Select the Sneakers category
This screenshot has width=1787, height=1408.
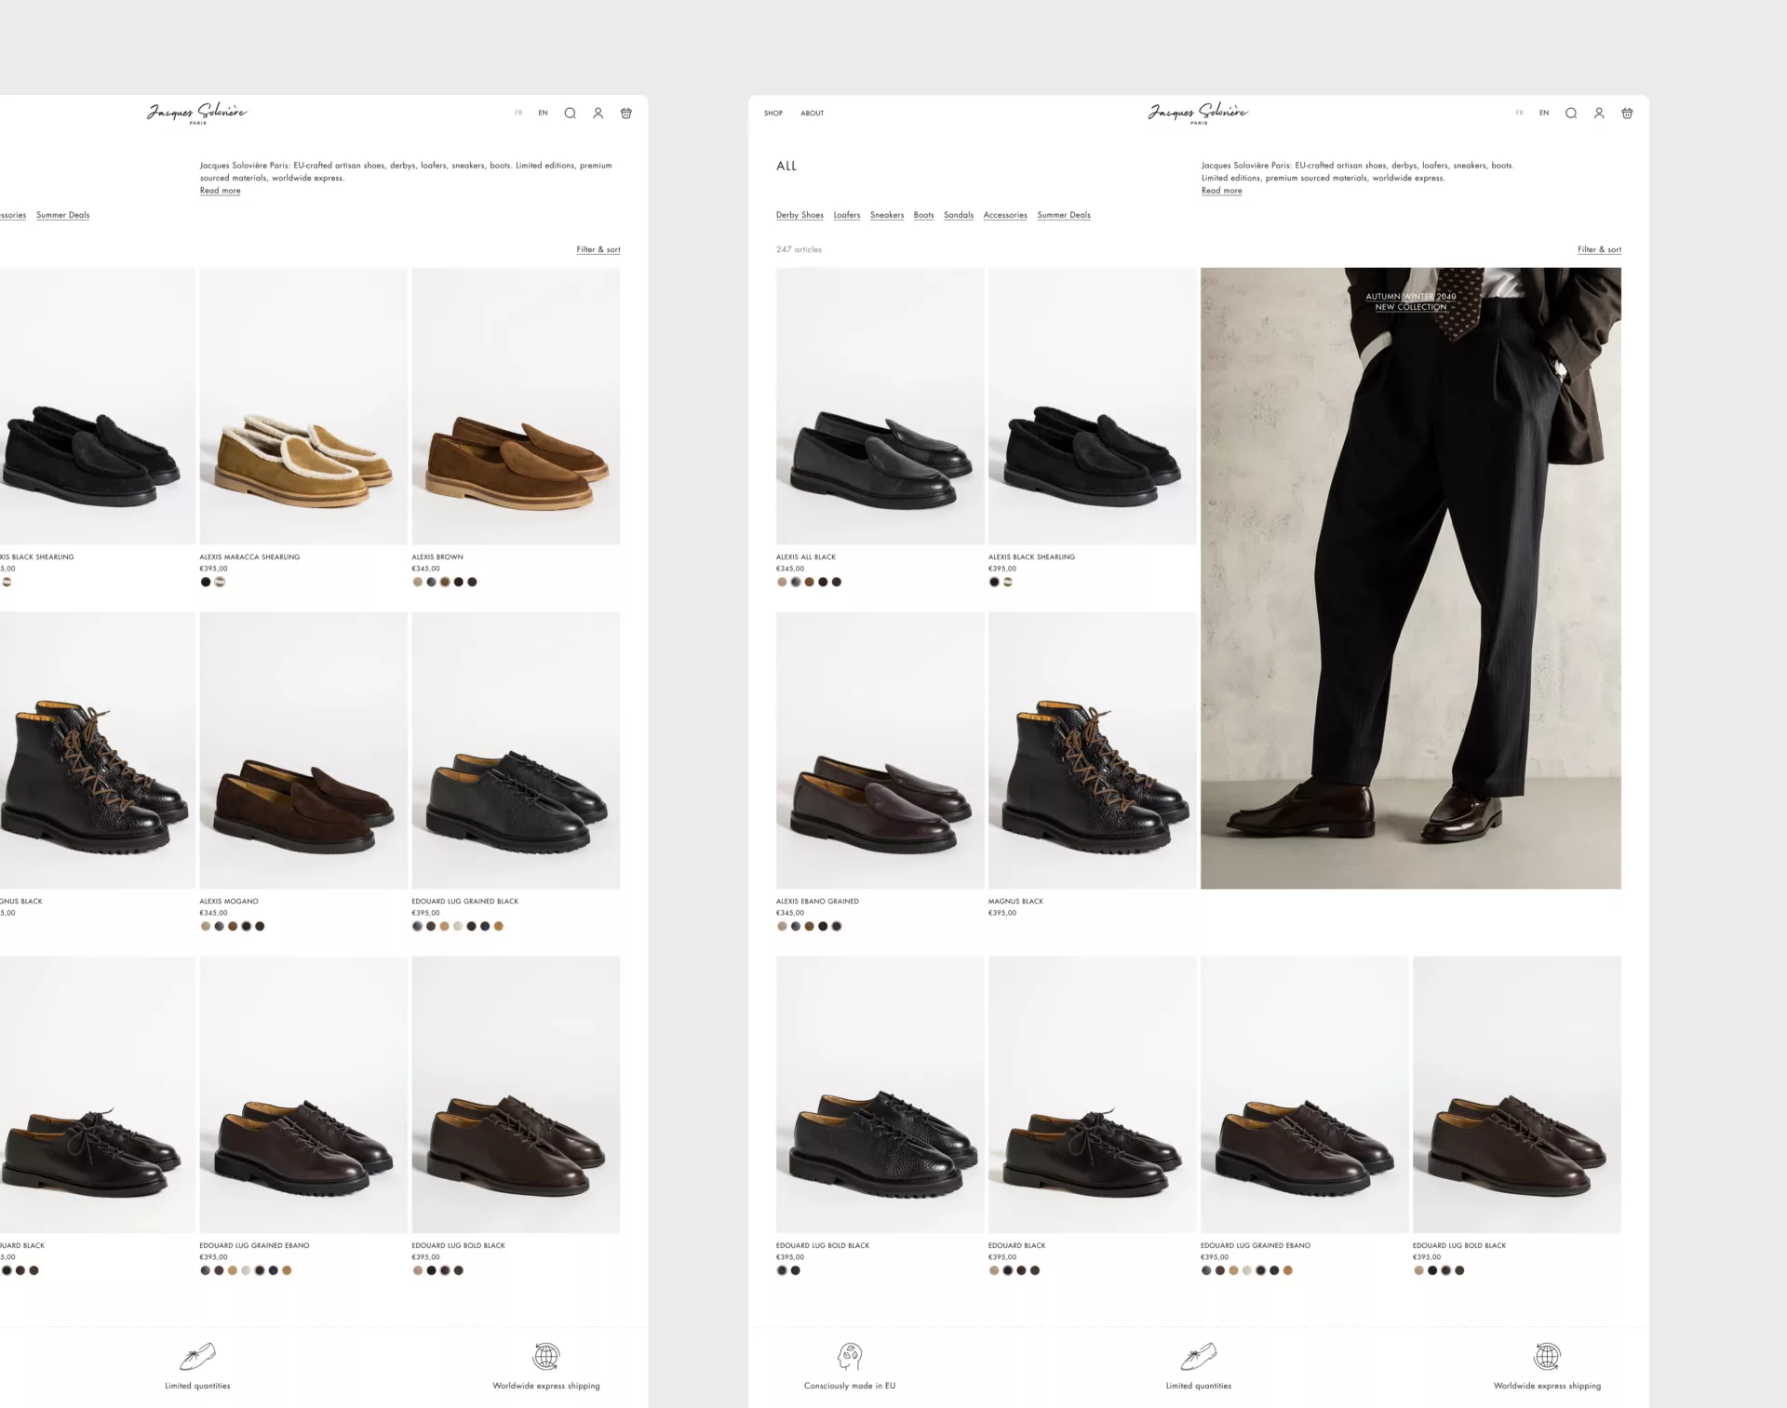[887, 215]
